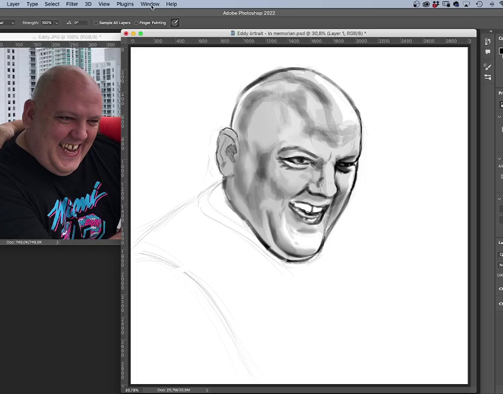
Task: Open the Filter menu
Action: (72, 4)
